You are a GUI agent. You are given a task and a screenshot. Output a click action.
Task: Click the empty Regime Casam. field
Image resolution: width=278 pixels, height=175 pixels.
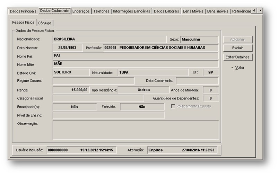[94, 81]
